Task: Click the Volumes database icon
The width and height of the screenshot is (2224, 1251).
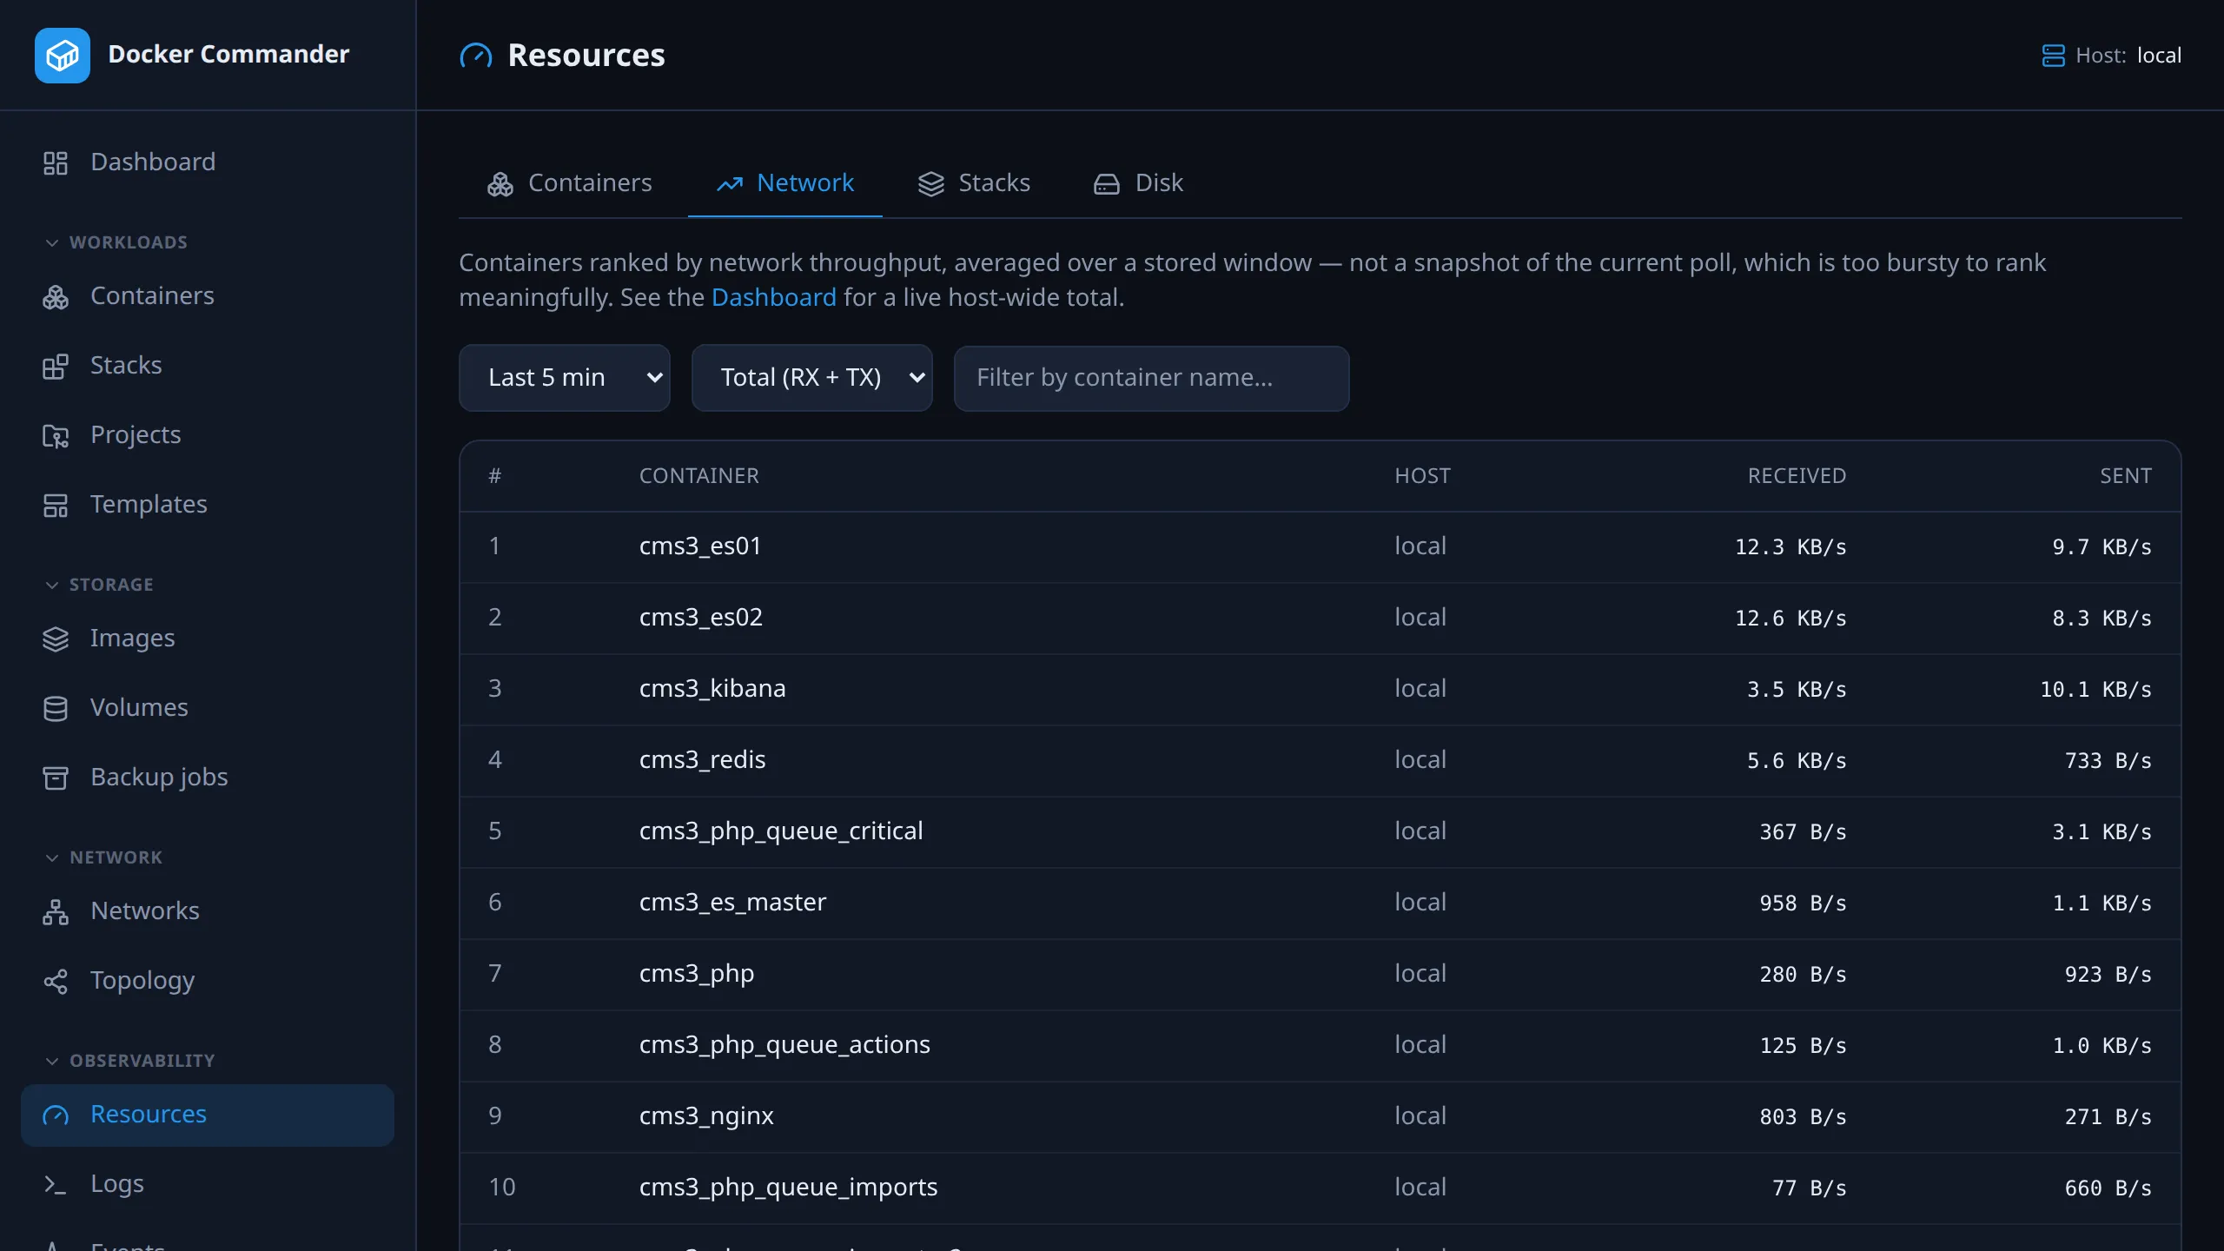Action: coord(56,708)
